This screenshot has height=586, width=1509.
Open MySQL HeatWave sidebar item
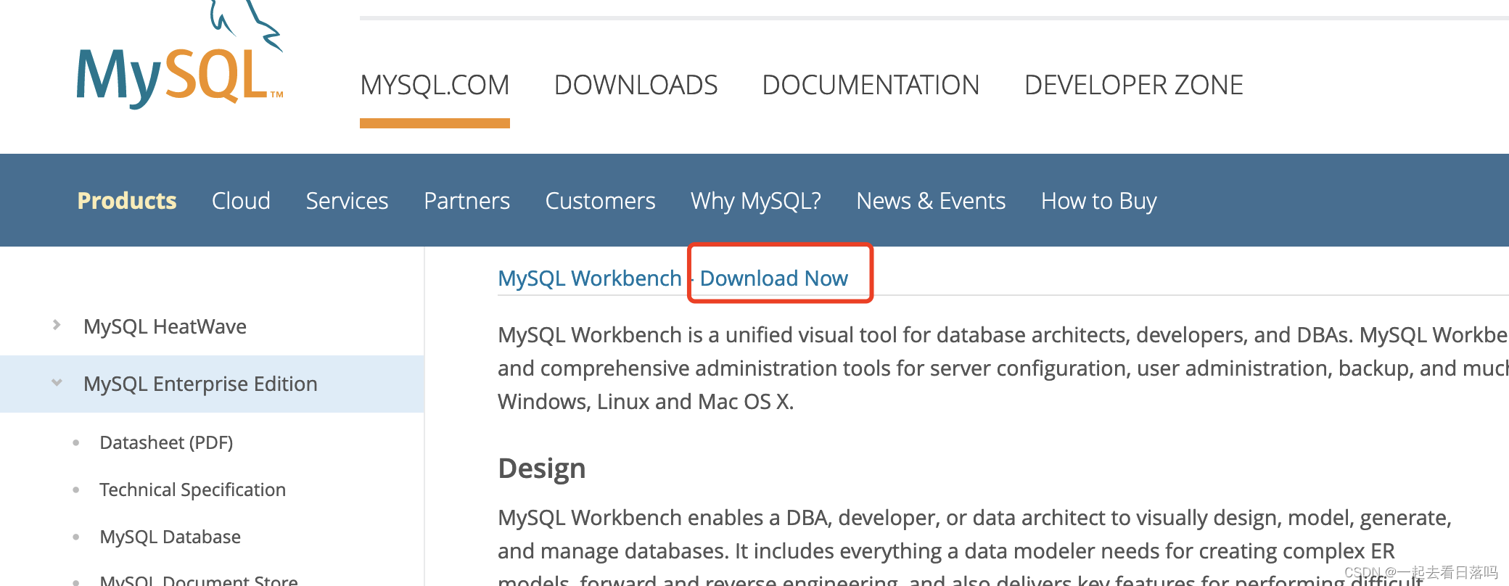tap(165, 326)
